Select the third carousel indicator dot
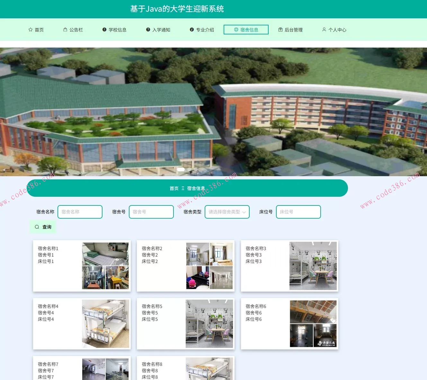The height and width of the screenshot is (380, 427). pyautogui.click(x=196, y=169)
